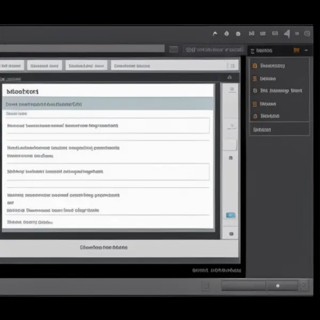
Task: Click the gray circular icon on third panel item
Action: tap(255, 91)
